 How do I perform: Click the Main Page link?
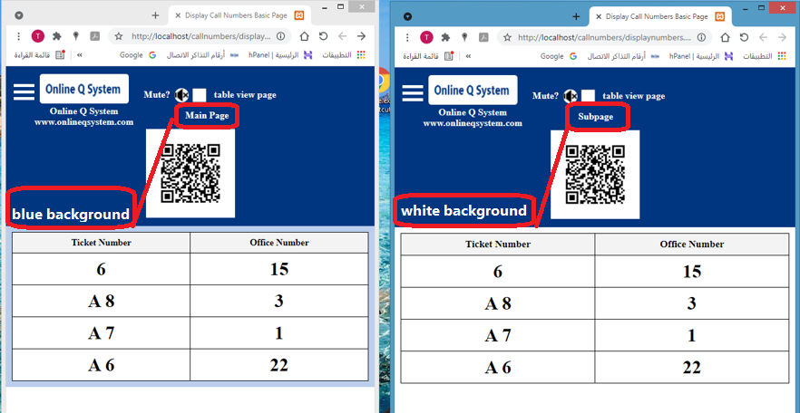coord(207,116)
